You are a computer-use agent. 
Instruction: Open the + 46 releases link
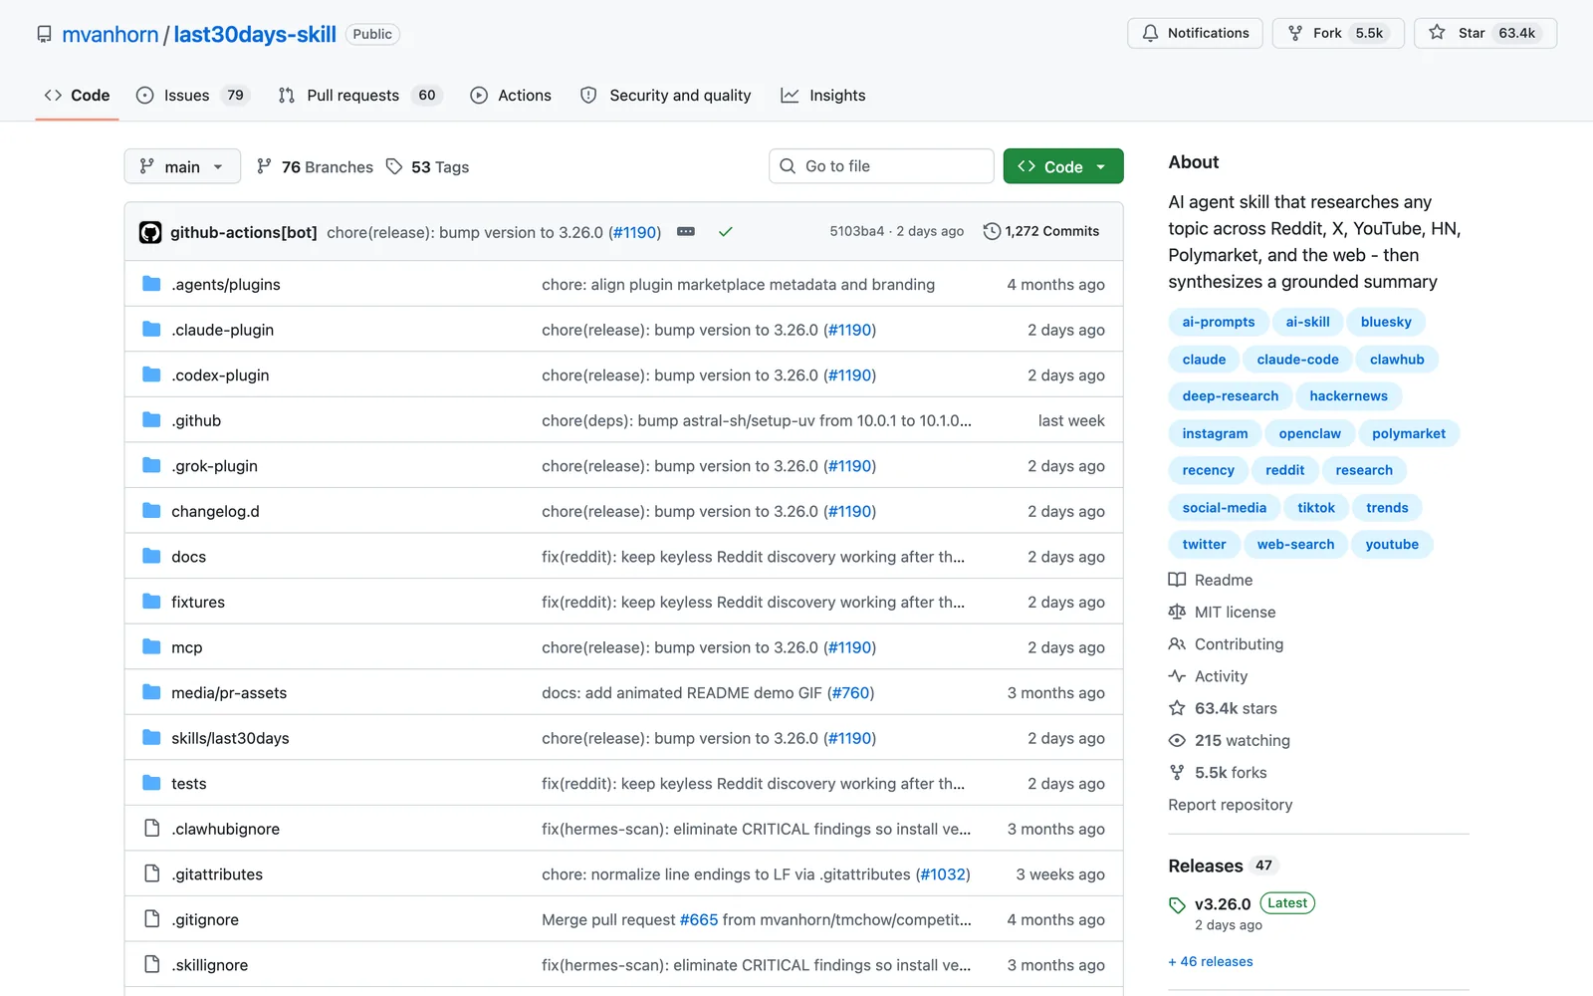coord(1211,961)
